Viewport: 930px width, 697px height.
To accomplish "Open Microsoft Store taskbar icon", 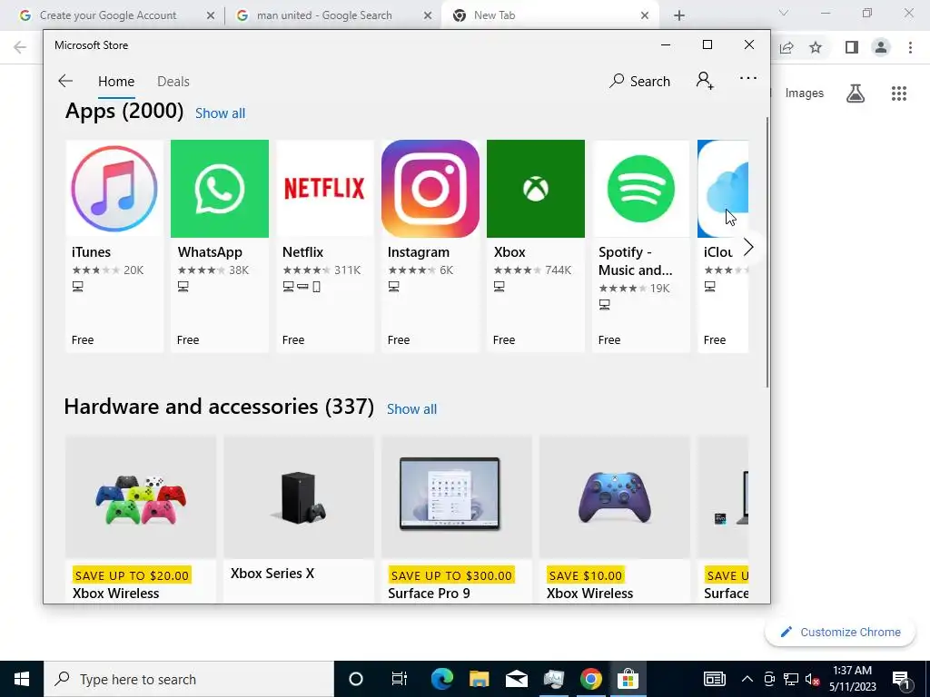I will [628, 679].
